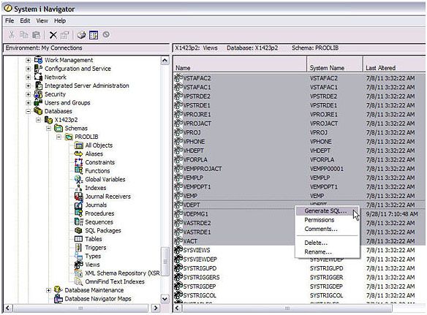Viewport: 427px width, 315px height.
Task: Sort by the System Name column header
Action: 335,64
